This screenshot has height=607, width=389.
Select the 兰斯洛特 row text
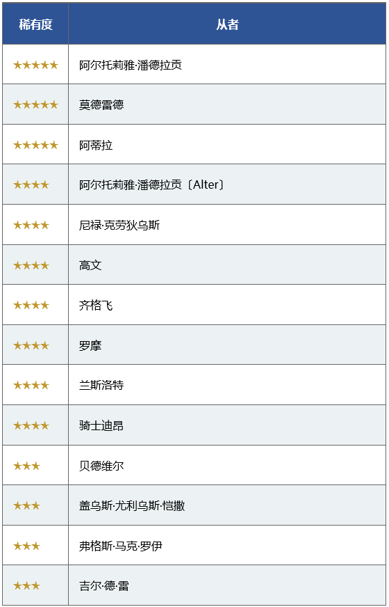(101, 385)
